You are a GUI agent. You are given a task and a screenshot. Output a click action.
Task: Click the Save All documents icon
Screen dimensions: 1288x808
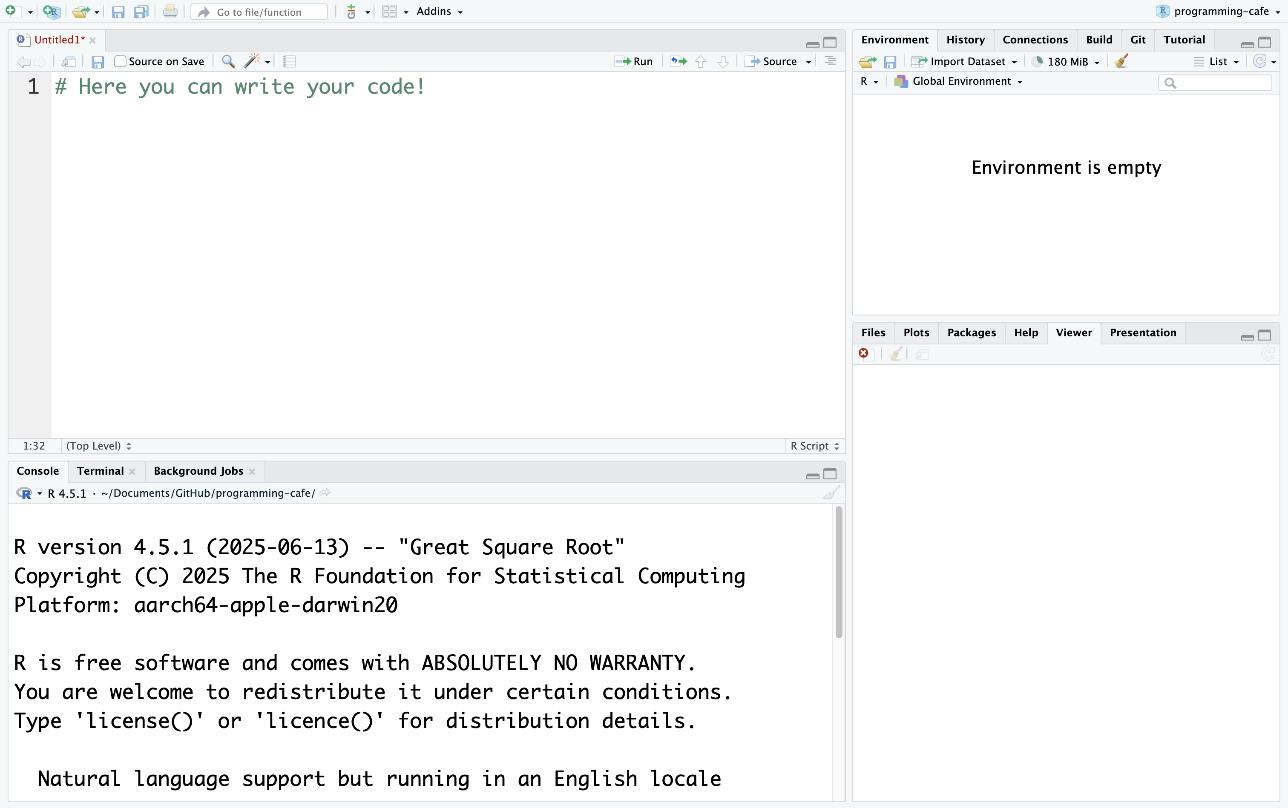pos(141,12)
